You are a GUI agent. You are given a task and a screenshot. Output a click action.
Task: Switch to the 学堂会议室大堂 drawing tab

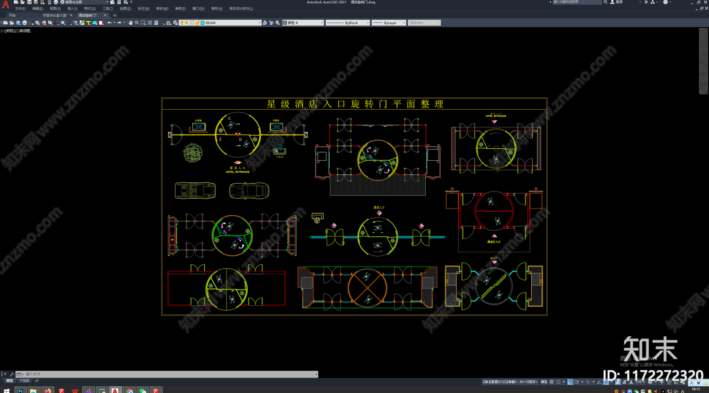(x=55, y=15)
